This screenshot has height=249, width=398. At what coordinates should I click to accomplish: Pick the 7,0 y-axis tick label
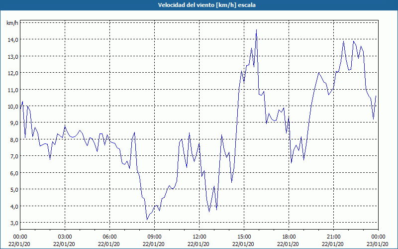pyautogui.click(x=14, y=156)
